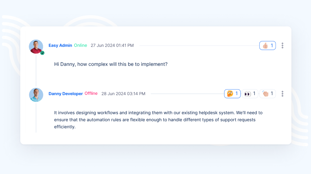
Task: Click the eyes emoji icon
Action: coord(248,94)
